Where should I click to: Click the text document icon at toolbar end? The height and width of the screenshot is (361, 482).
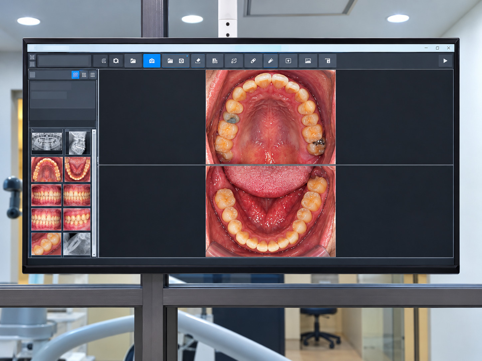(x=328, y=61)
